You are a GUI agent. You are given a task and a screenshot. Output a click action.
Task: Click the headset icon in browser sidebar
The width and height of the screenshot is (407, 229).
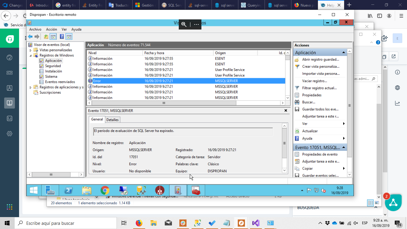click(10, 39)
